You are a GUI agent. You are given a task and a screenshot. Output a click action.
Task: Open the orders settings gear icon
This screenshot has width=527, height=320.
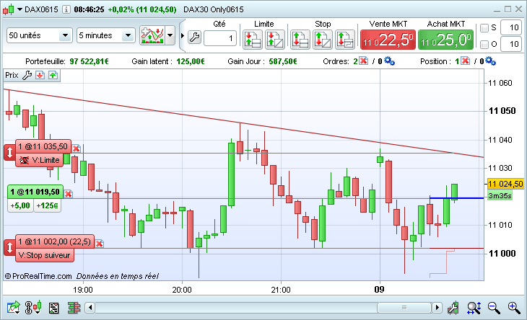(390, 61)
